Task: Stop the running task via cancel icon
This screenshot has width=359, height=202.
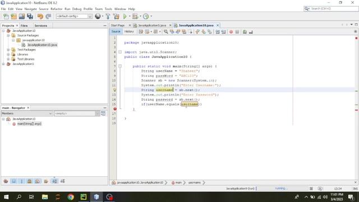Action: click(311, 189)
